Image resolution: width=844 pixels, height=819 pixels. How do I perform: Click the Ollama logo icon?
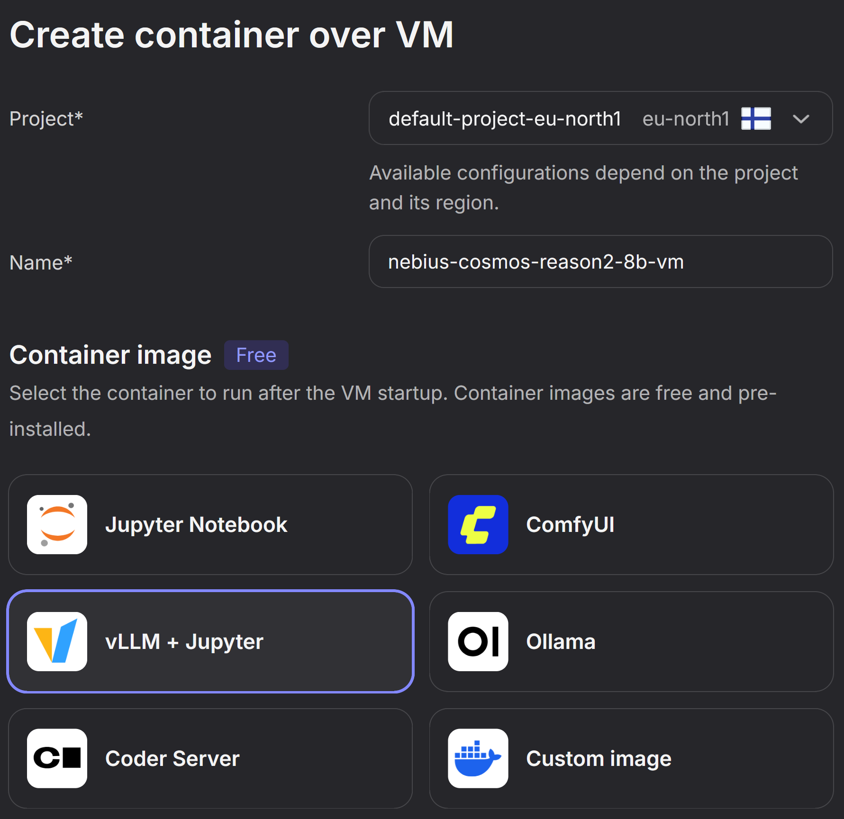(x=478, y=641)
